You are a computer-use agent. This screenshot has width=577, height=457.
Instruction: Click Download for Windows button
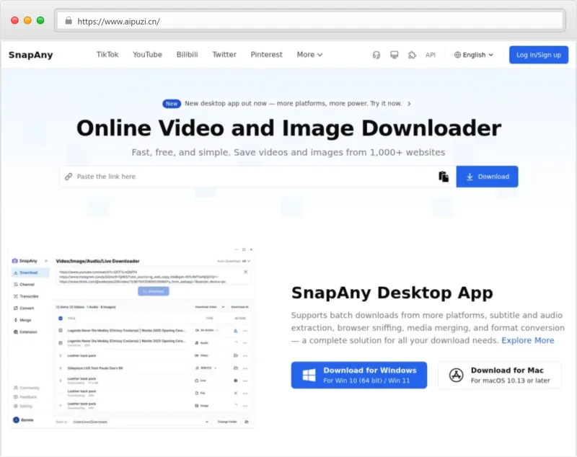(x=358, y=375)
